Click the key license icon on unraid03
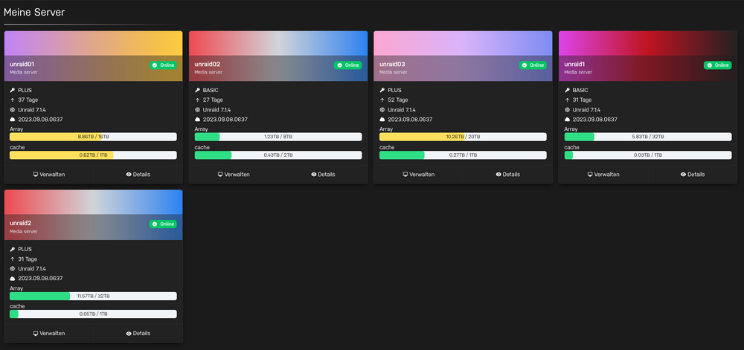 (x=382, y=90)
